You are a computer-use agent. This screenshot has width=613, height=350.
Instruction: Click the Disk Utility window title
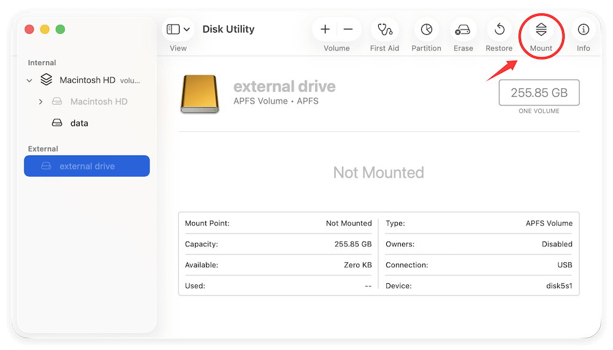click(228, 29)
